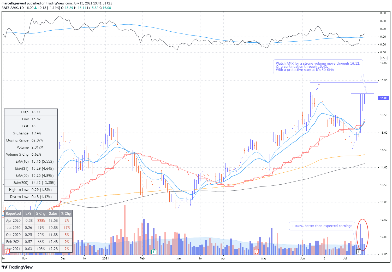Select the '+108% better than expected earnings' callout

[322, 226]
